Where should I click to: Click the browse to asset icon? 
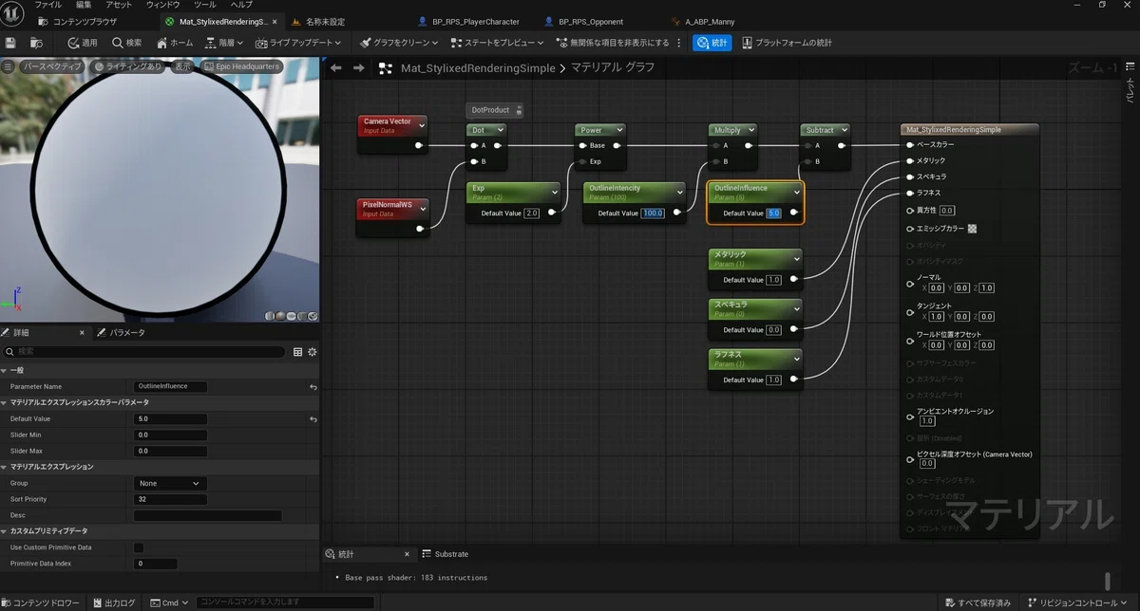coord(36,43)
